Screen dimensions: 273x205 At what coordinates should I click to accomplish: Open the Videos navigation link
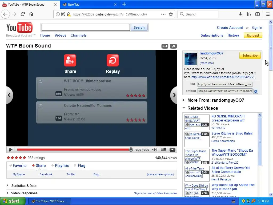(61, 35)
